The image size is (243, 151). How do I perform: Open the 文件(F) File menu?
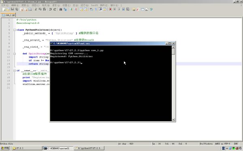[5, 5]
